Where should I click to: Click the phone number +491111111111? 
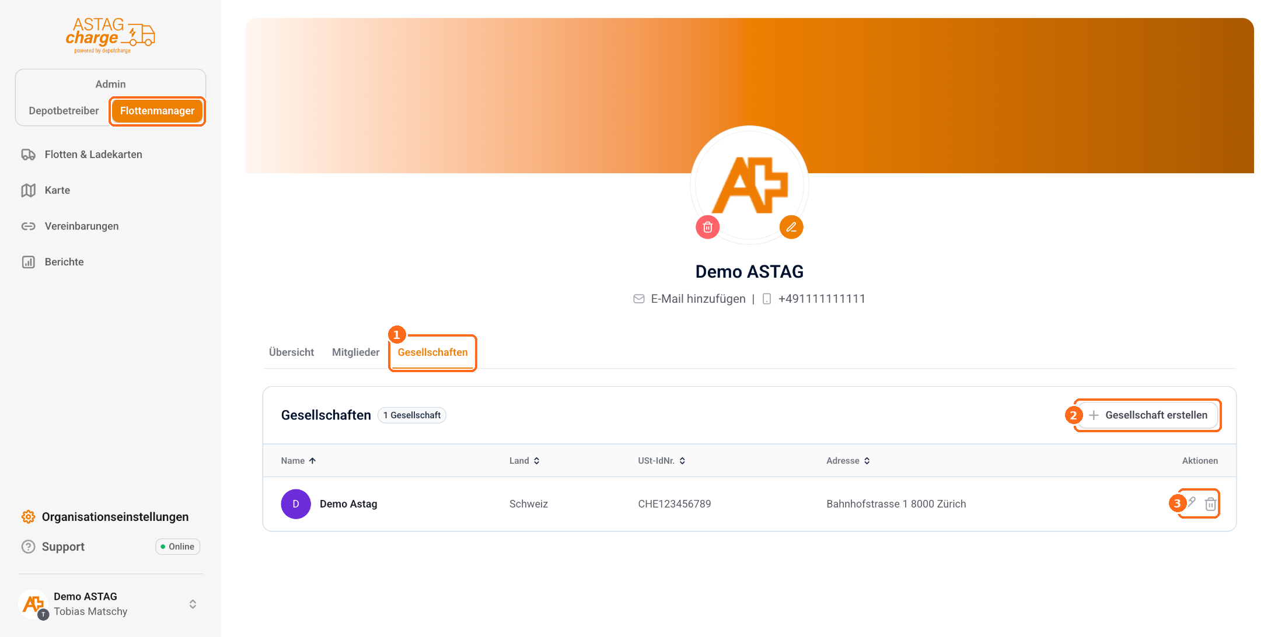tap(822, 299)
